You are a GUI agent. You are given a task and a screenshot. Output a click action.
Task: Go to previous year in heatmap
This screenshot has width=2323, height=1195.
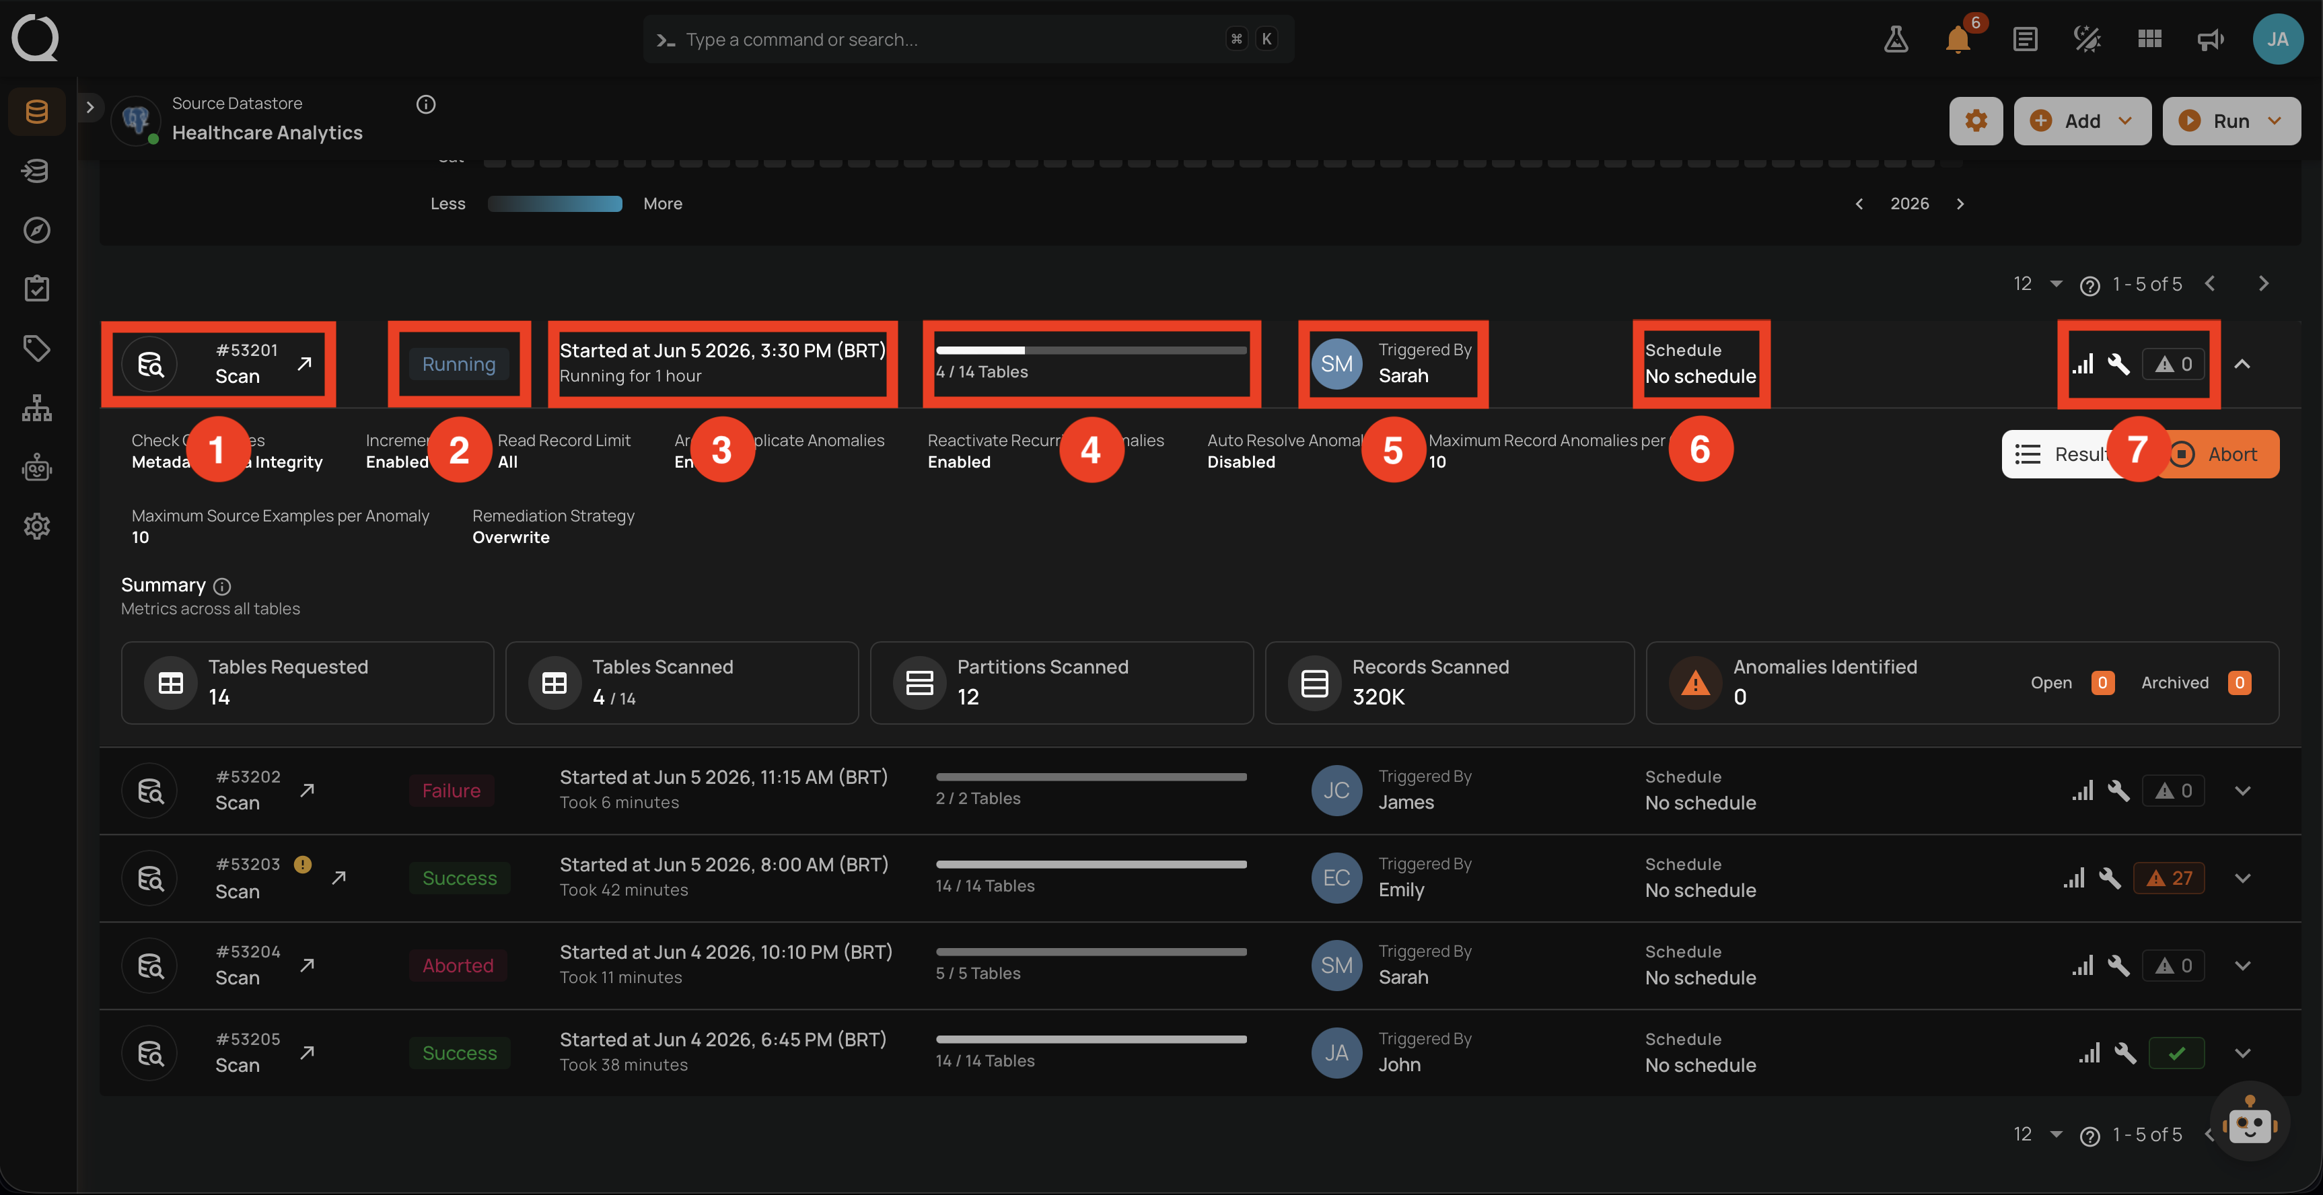[x=1859, y=204]
